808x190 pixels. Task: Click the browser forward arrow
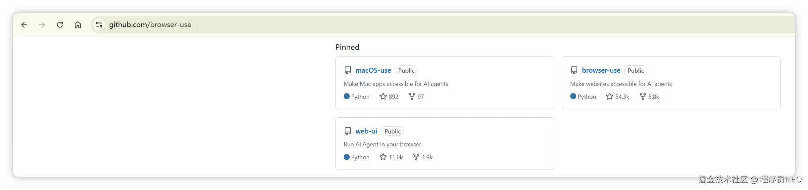click(x=42, y=25)
